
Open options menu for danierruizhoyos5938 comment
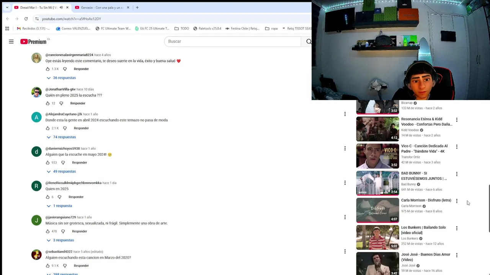(345, 149)
